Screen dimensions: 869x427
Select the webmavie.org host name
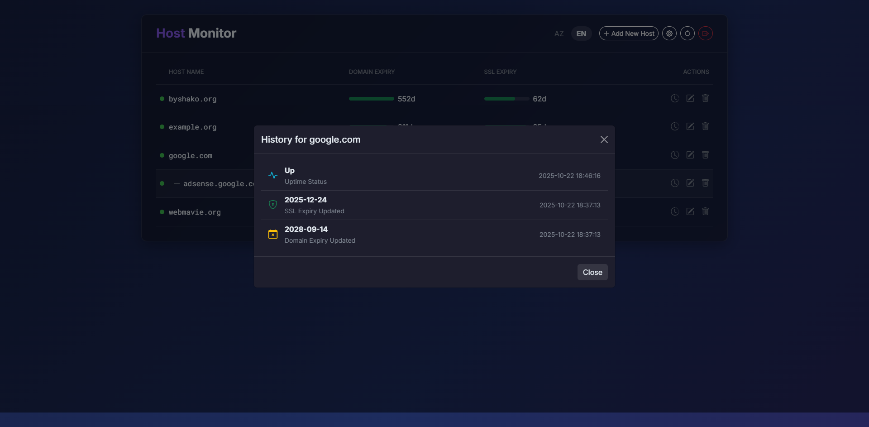coord(195,212)
